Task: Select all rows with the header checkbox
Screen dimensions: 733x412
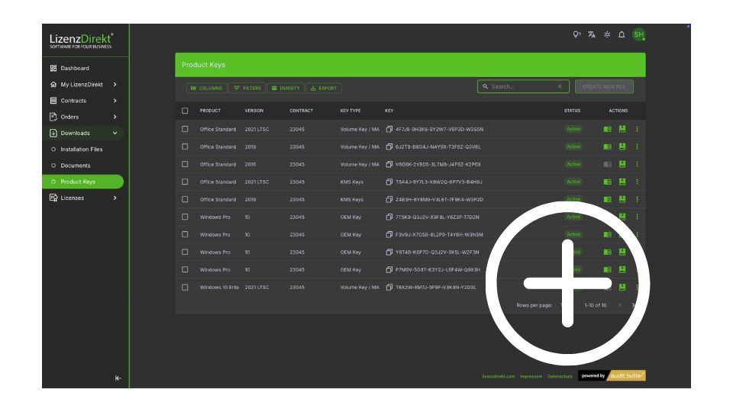Action: (x=185, y=111)
